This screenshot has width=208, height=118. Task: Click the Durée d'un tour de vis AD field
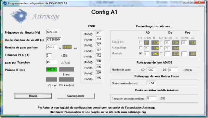click(x=53, y=40)
